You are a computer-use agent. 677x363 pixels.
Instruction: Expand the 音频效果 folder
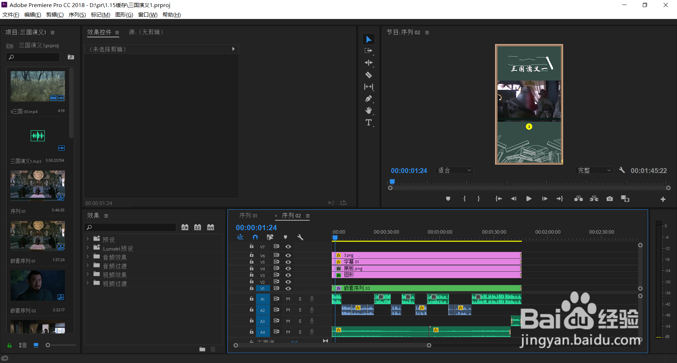point(87,257)
